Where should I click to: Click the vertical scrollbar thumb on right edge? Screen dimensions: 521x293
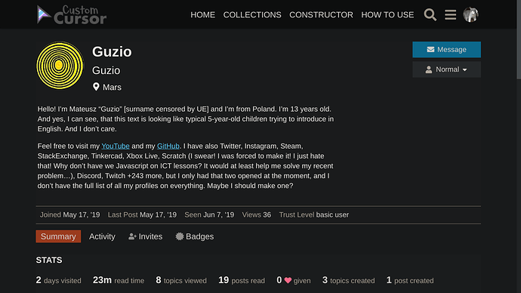click(x=519, y=39)
